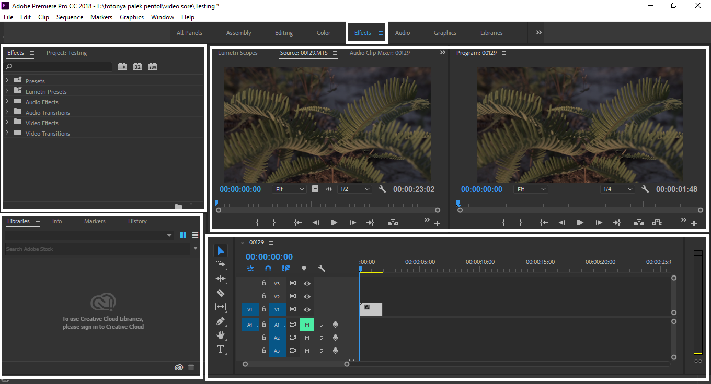Select the Razor tool
This screenshot has height=384, width=711.
pyautogui.click(x=221, y=293)
